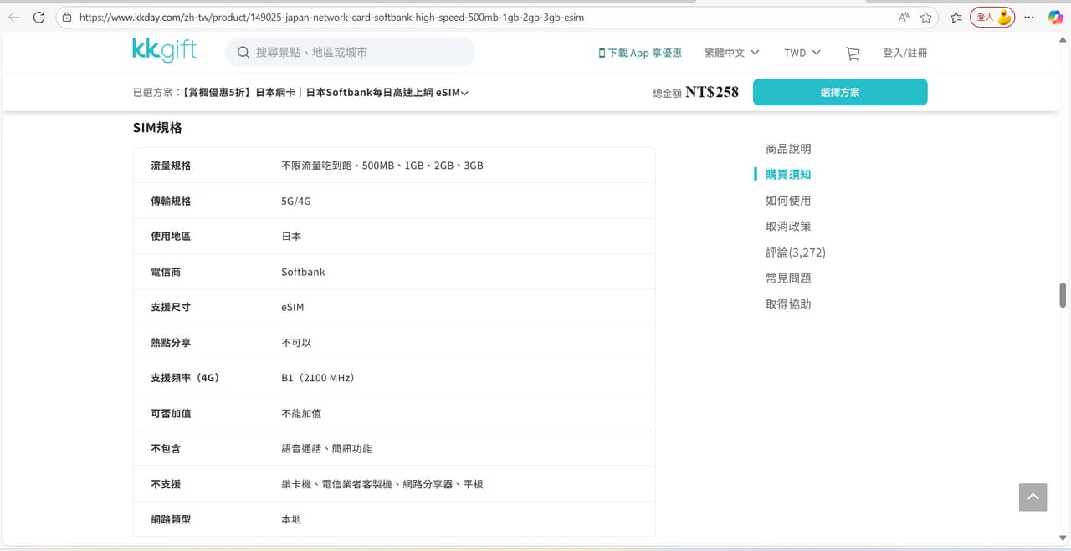Click the eSIM size value
The image size is (1071, 551).
293,307
